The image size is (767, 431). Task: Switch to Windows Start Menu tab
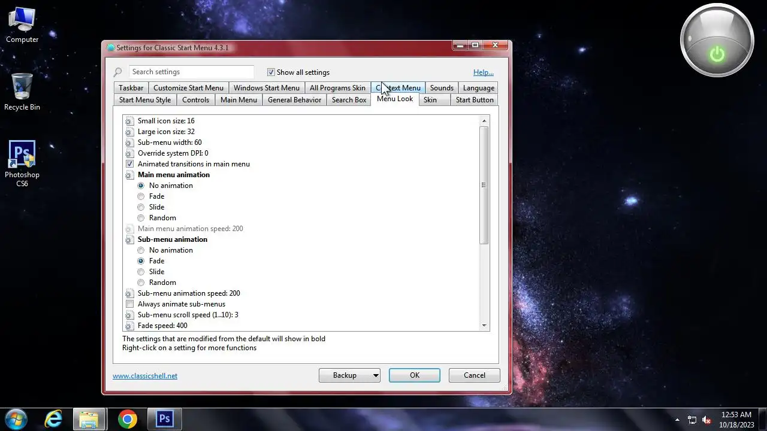[x=267, y=88]
